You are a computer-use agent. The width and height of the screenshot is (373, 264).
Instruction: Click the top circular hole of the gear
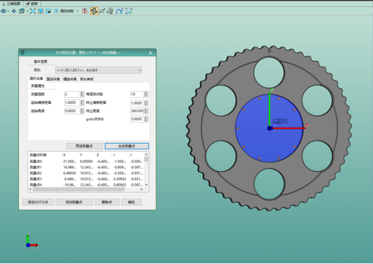pyautogui.click(x=269, y=73)
